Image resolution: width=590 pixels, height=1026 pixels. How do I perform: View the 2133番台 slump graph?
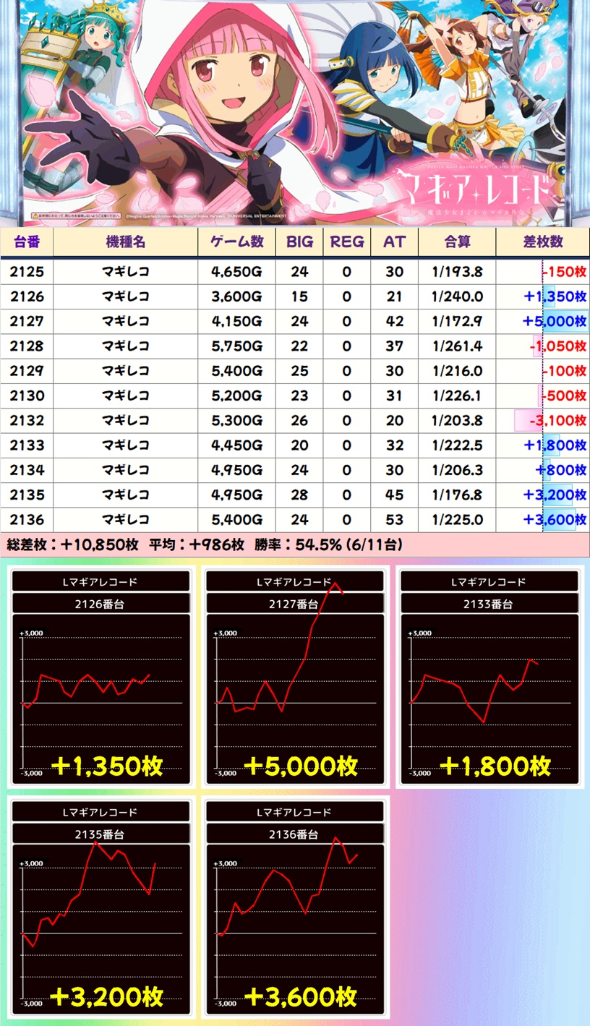click(488, 677)
